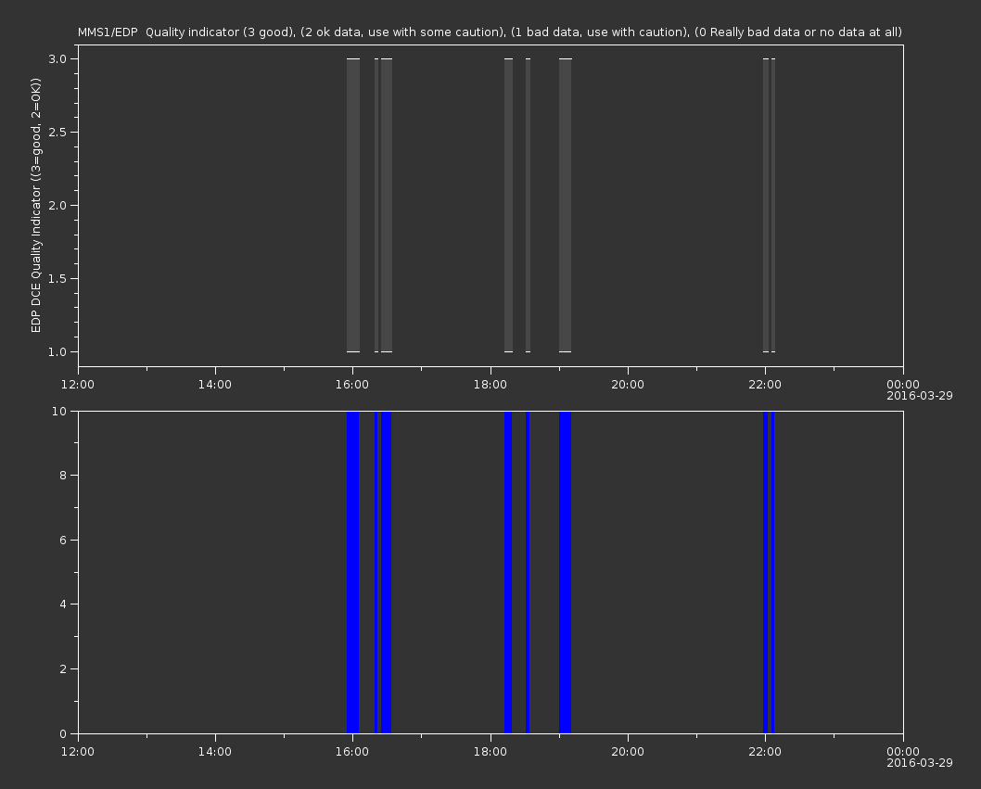
Task: Click the gray bar just after 19:00 in top plot
Action: pos(565,205)
